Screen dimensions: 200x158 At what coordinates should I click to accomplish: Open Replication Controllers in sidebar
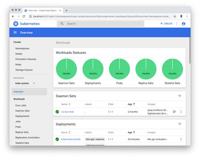(x=27, y=138)
